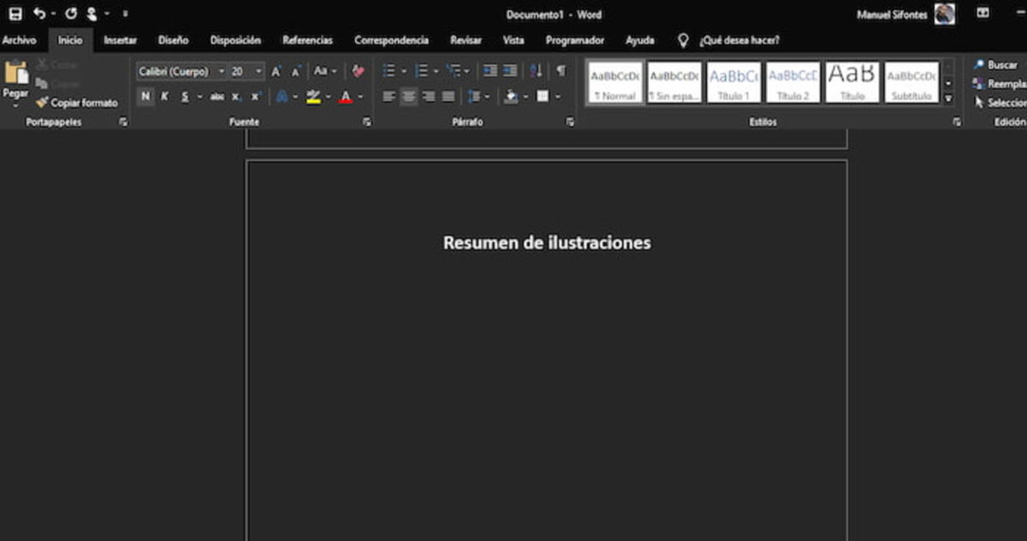Apply italic formatting using the K icon
1027x541 pixels.
(164, 96)
